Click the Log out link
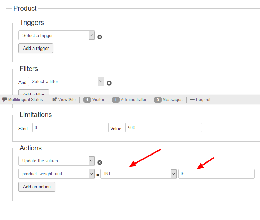The width and height of the screenshot is (260, 220). [203, 100]
